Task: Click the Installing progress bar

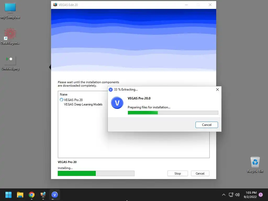Action: pyautogui.click(x=96, y=173)
